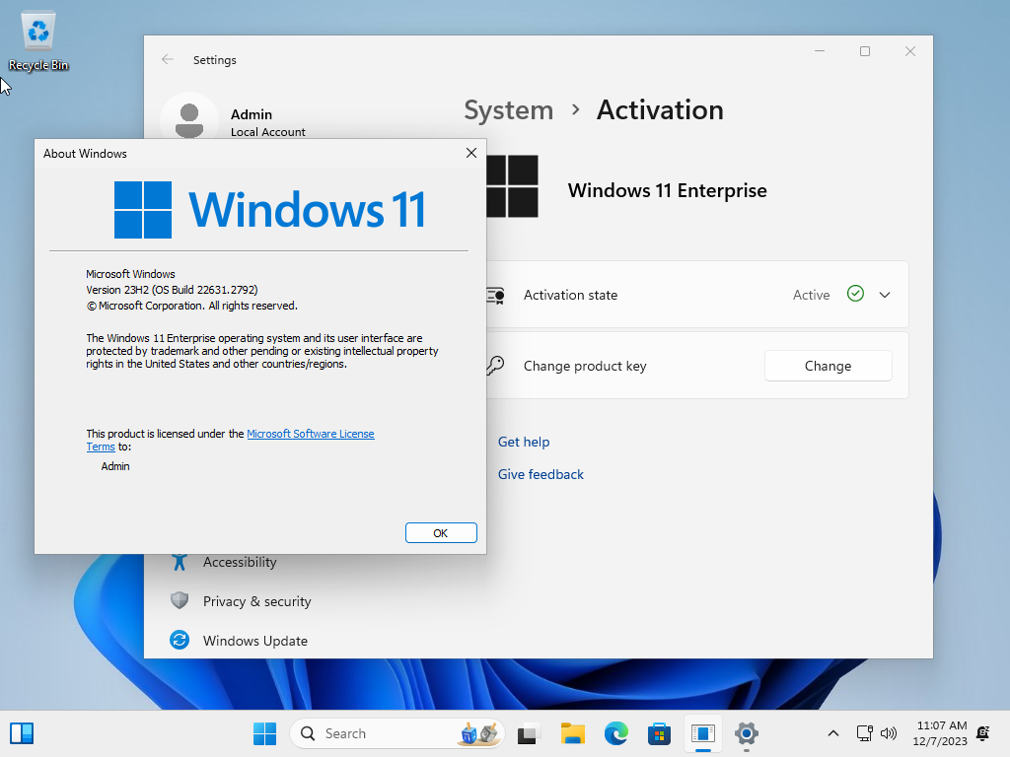Show hidden icons in the system tray
This screenshot has width=1010, height=757.
832,733
